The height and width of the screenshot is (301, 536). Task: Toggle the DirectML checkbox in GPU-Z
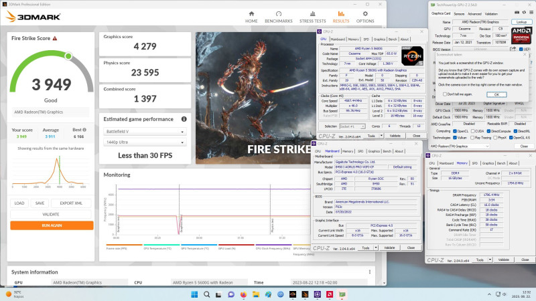point(515,131)
